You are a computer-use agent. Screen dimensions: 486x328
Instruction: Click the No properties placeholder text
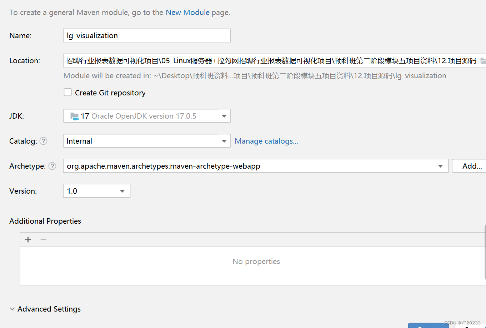coord(256,261)
